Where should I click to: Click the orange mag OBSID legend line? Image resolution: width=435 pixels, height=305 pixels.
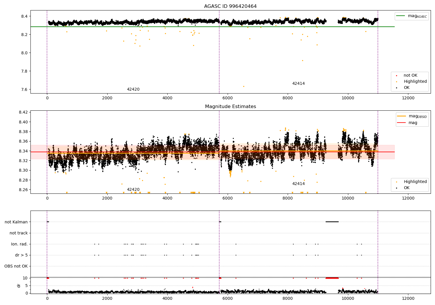tap(402, 116)
